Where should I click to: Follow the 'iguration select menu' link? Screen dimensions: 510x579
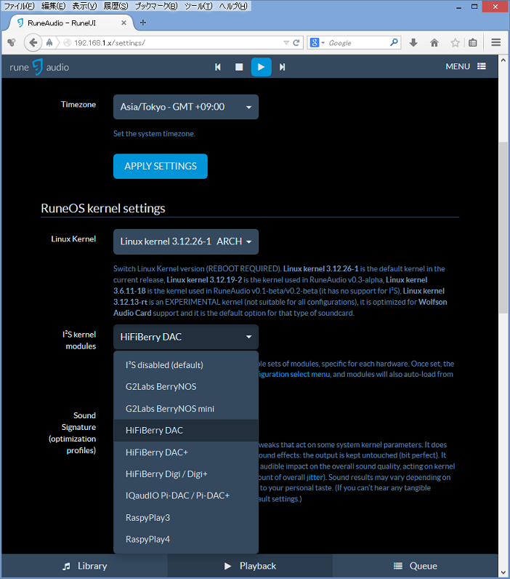294,375
